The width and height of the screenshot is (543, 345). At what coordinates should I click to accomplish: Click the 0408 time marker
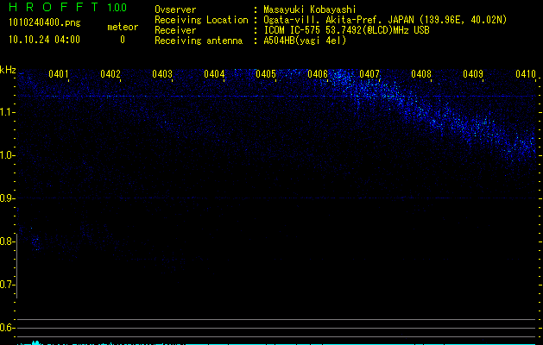tap(421, 74)
